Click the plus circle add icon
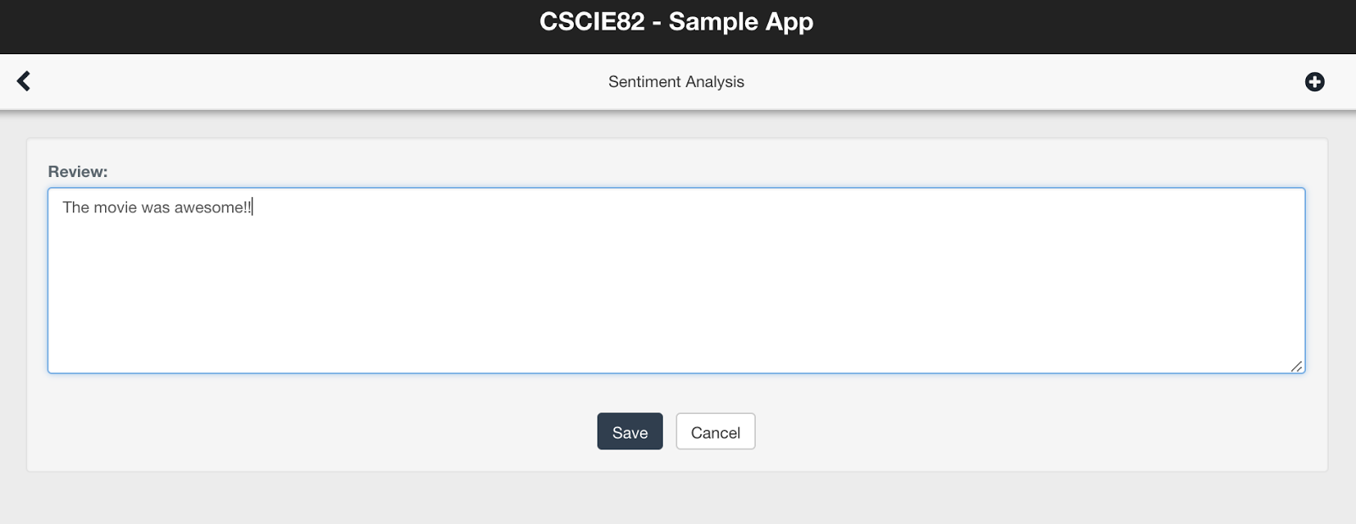 point(1314,82)
